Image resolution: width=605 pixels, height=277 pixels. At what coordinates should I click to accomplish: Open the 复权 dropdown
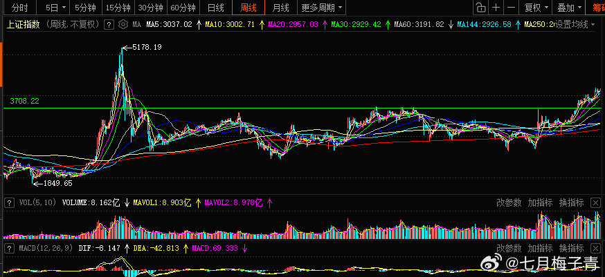537,8
